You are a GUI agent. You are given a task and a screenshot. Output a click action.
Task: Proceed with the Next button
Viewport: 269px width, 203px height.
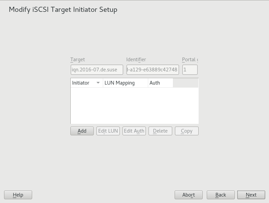251,195
